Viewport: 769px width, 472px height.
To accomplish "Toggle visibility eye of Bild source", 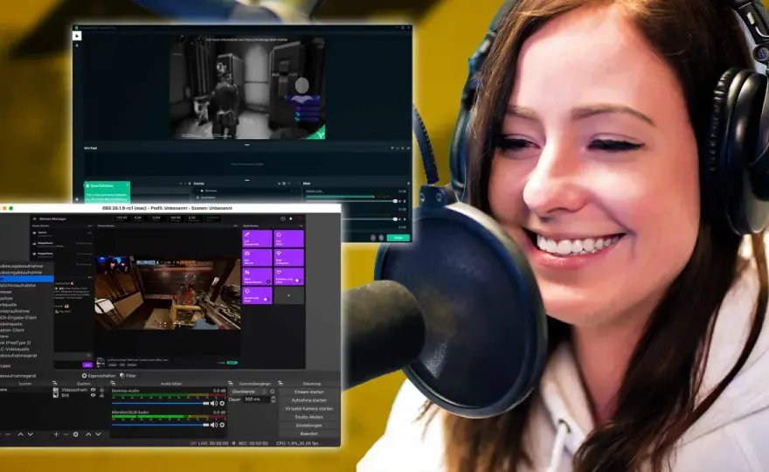I will pyautogui.click(x=94, y=395).
